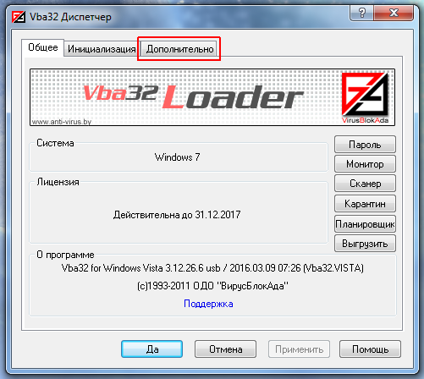Click the www.anti-virus.by address in banner
The width and height of the screenshot is (424, 379).
(62, 122)
